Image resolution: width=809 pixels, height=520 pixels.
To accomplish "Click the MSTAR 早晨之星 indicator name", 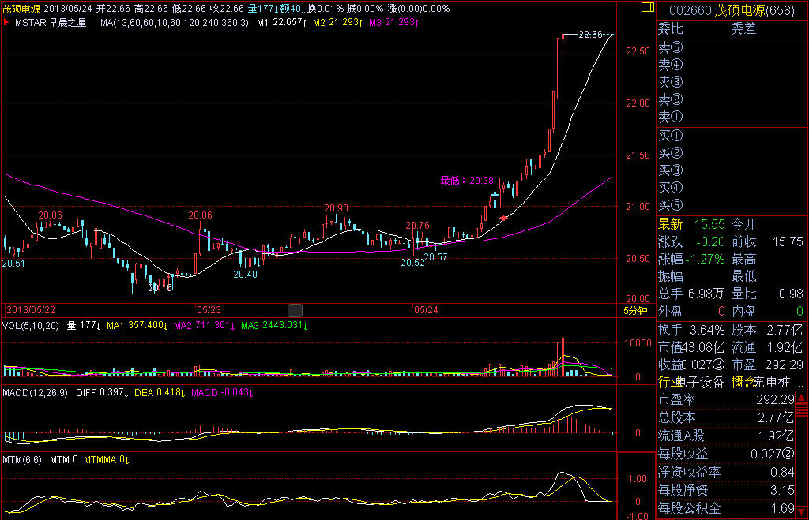I will click(52, 23).
